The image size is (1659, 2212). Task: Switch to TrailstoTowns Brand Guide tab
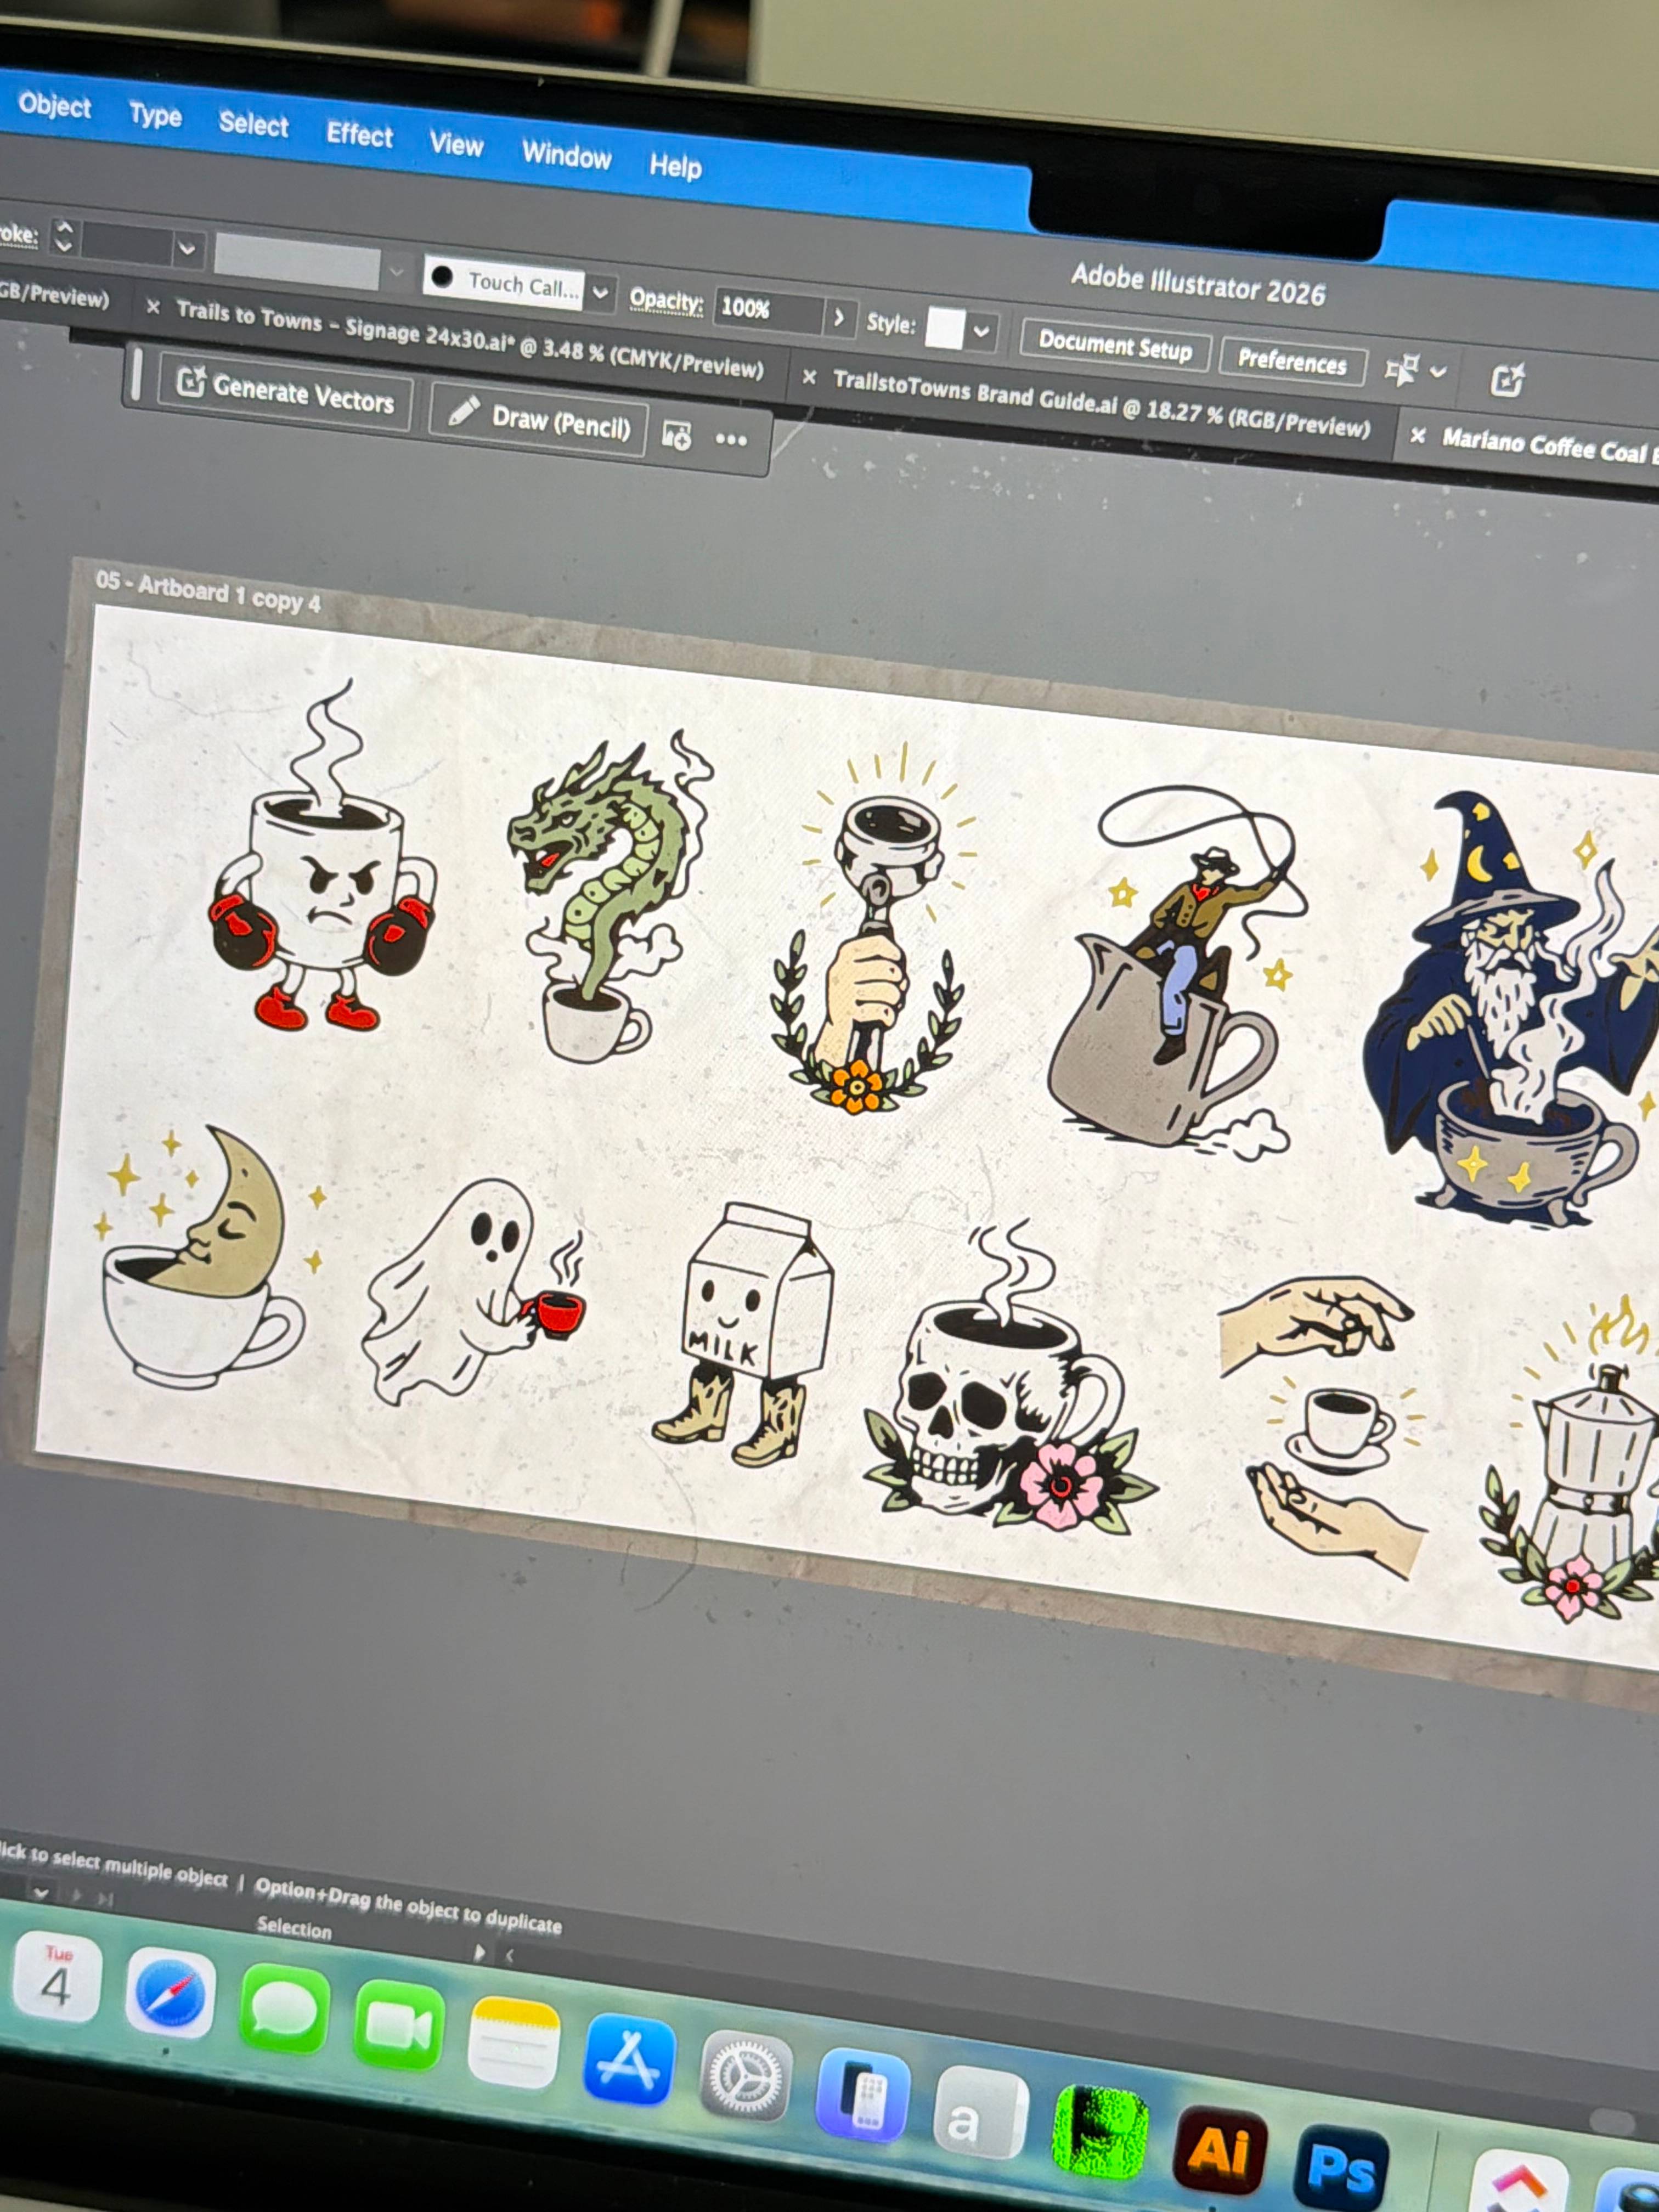(x=1101, y=403)
